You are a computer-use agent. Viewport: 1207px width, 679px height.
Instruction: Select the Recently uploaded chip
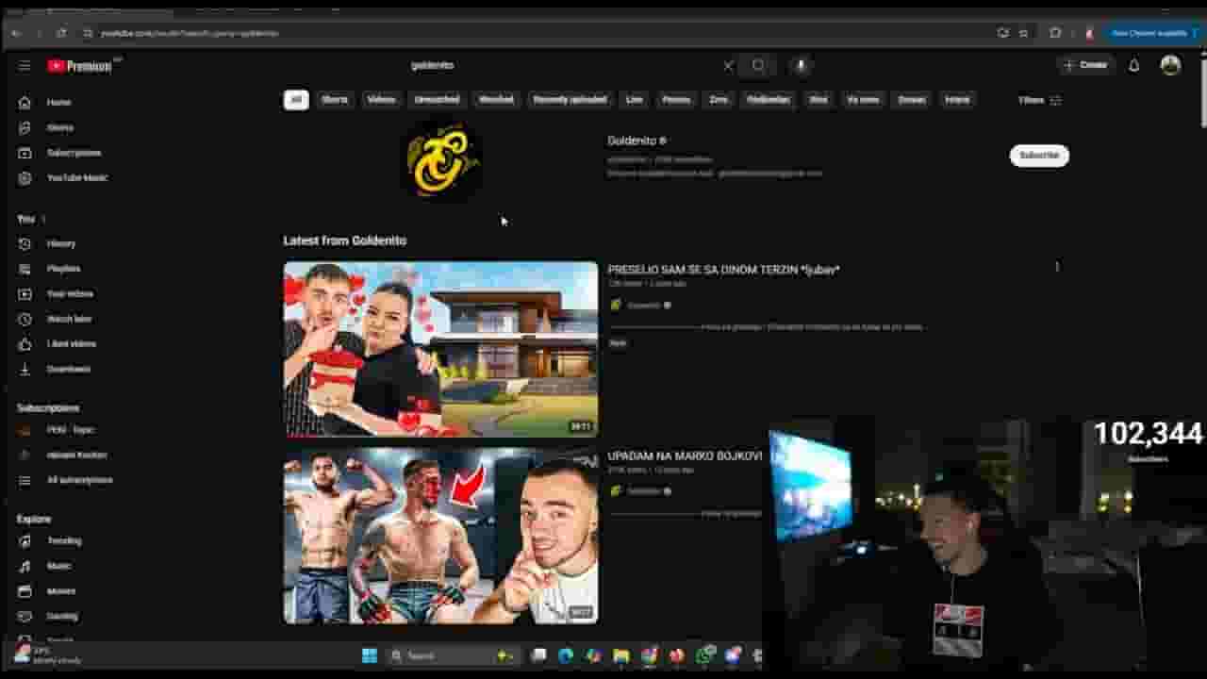[x=570, y=100]
